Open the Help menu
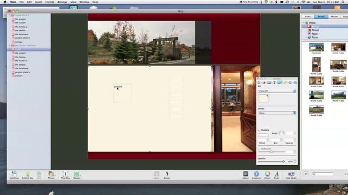 tap(95, 2)
